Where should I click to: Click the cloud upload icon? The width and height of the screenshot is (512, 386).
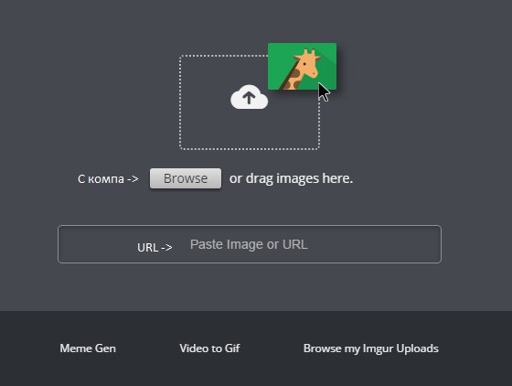pos(249,97)
